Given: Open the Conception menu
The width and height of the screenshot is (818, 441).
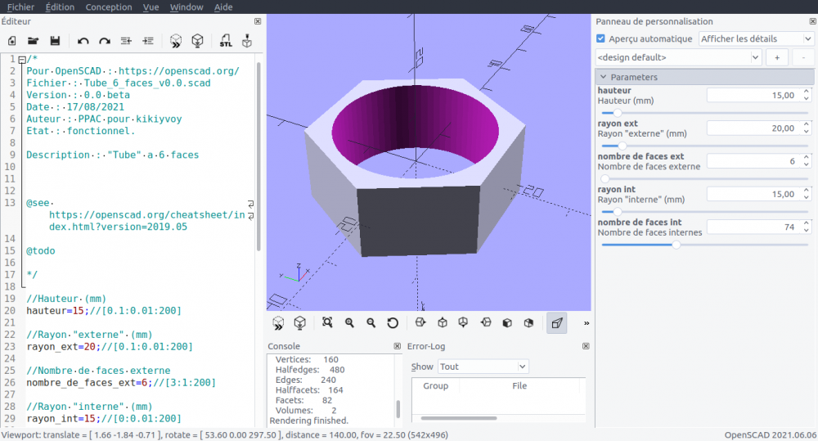Looking at the screenshot, I should pyautogui.click(x=108, y=7).
